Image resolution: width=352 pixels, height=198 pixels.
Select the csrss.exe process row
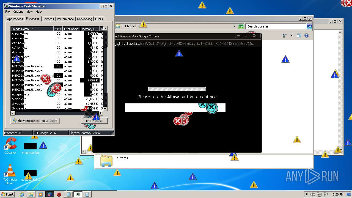(57, 43)
